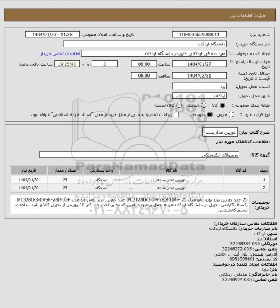Click the واحد شمارش column header
280x308 pixels.
[x=102, y=171]
